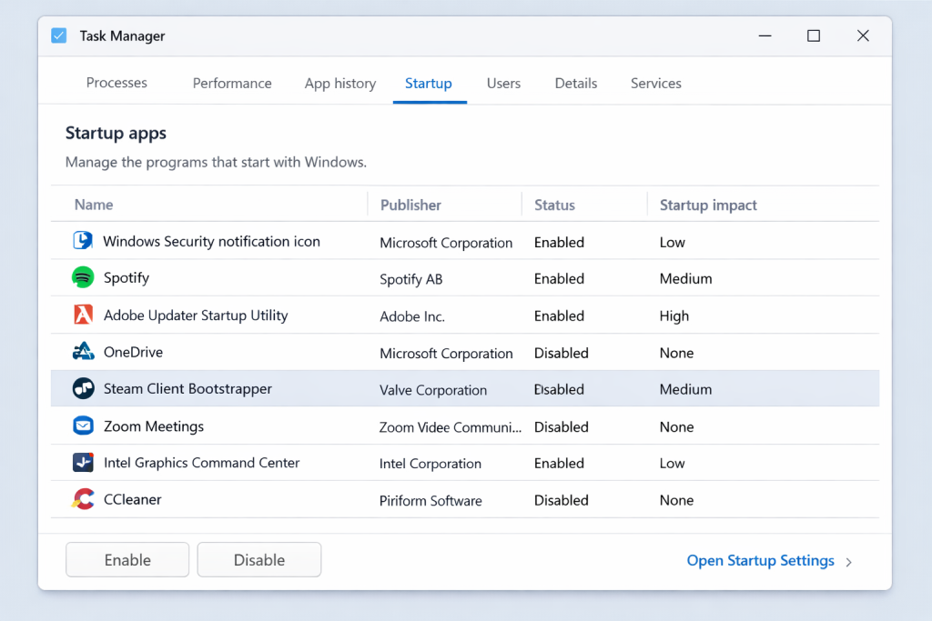Click the Steam Client Bootstrapper icon

tap(84, 388)
